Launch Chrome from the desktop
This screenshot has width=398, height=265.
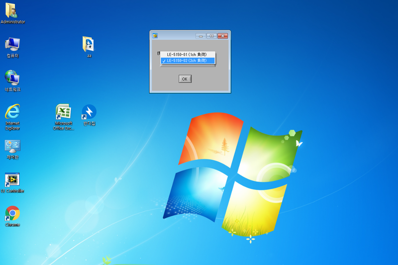click(12, 214)
